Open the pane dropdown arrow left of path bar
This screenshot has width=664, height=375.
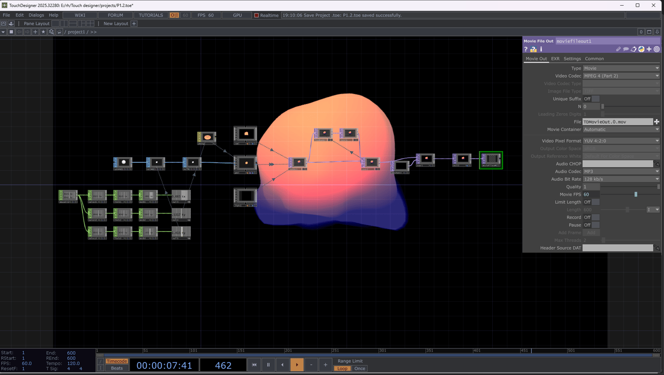coord(3,32)
